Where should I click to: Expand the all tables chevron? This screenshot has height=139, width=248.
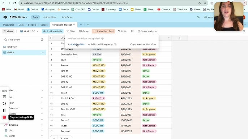pyautogui.click(x=81, y=25)
